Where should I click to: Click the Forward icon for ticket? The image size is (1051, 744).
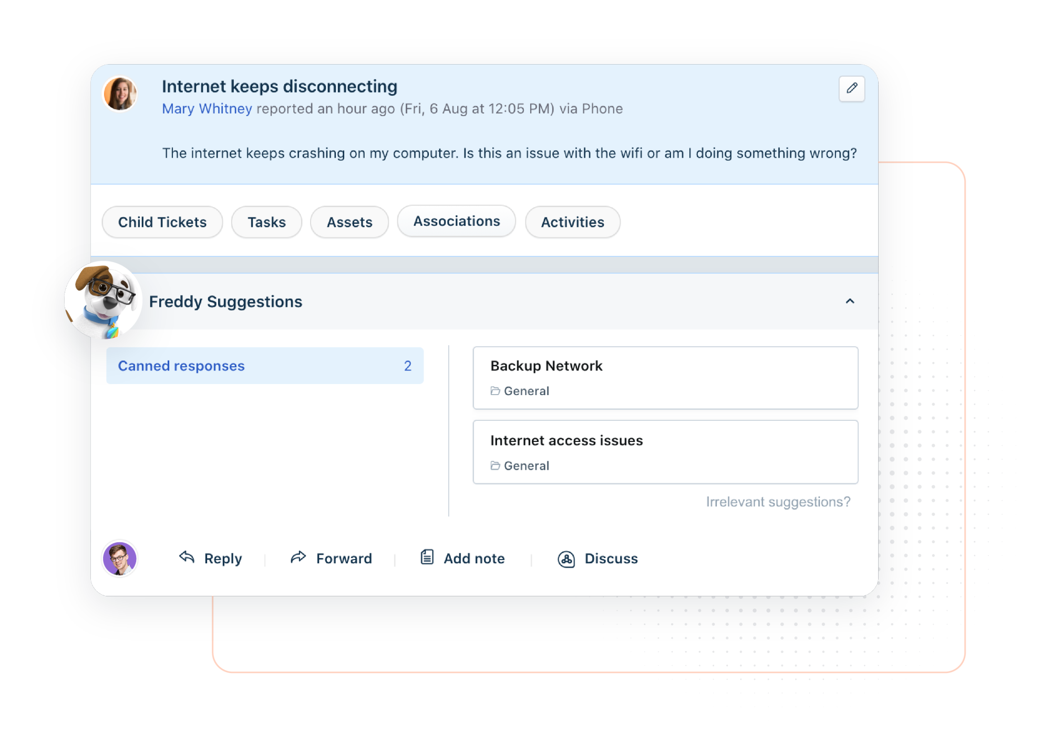click(299, 558)
